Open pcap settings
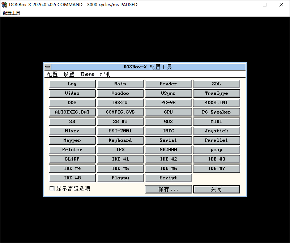This screenshot has width=290, height=243. pos(217,150)
